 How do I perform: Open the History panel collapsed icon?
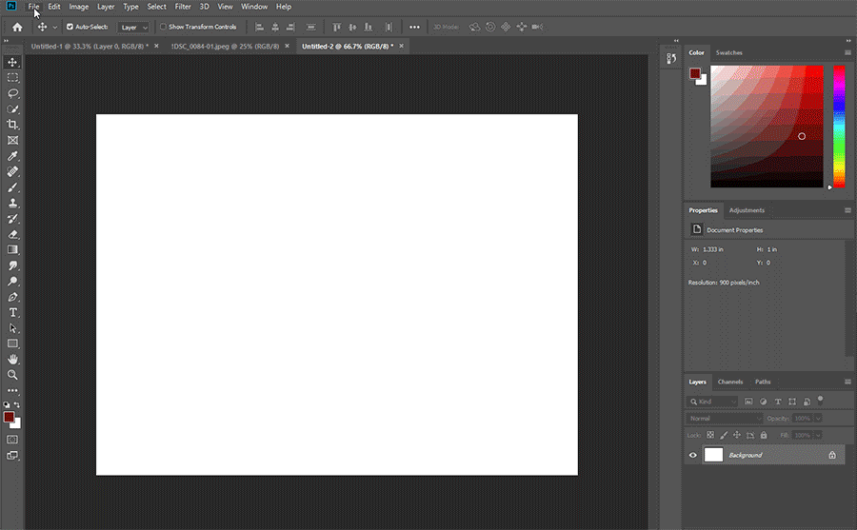pos(671,58)
